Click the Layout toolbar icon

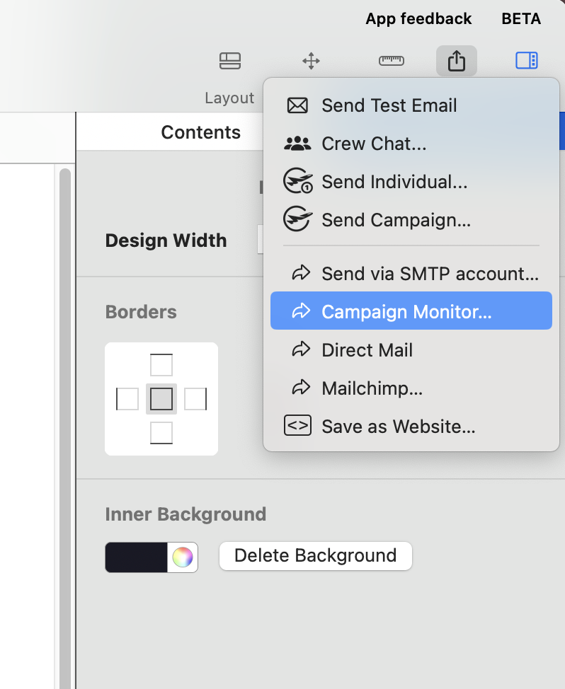tap(230, 61)
